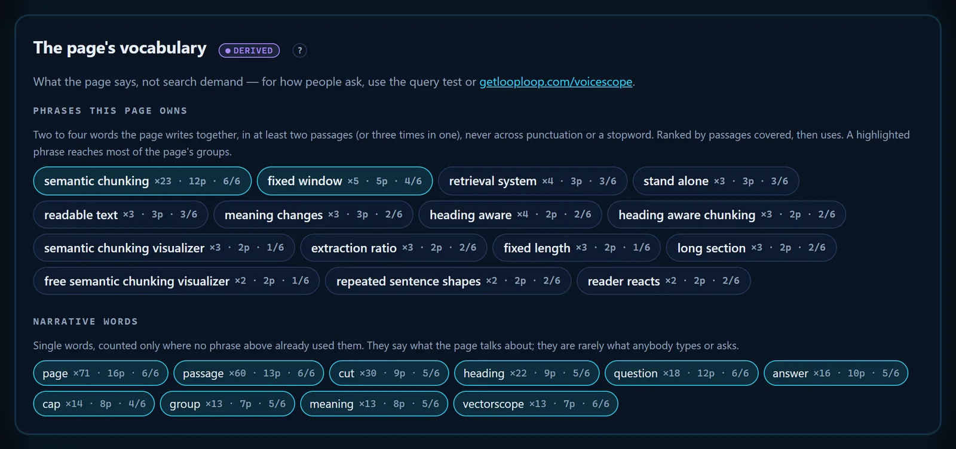Click the 'free semantic chunking visualizer' chip
The width and height of the screenshot is (956, 449).
(176, 281)
